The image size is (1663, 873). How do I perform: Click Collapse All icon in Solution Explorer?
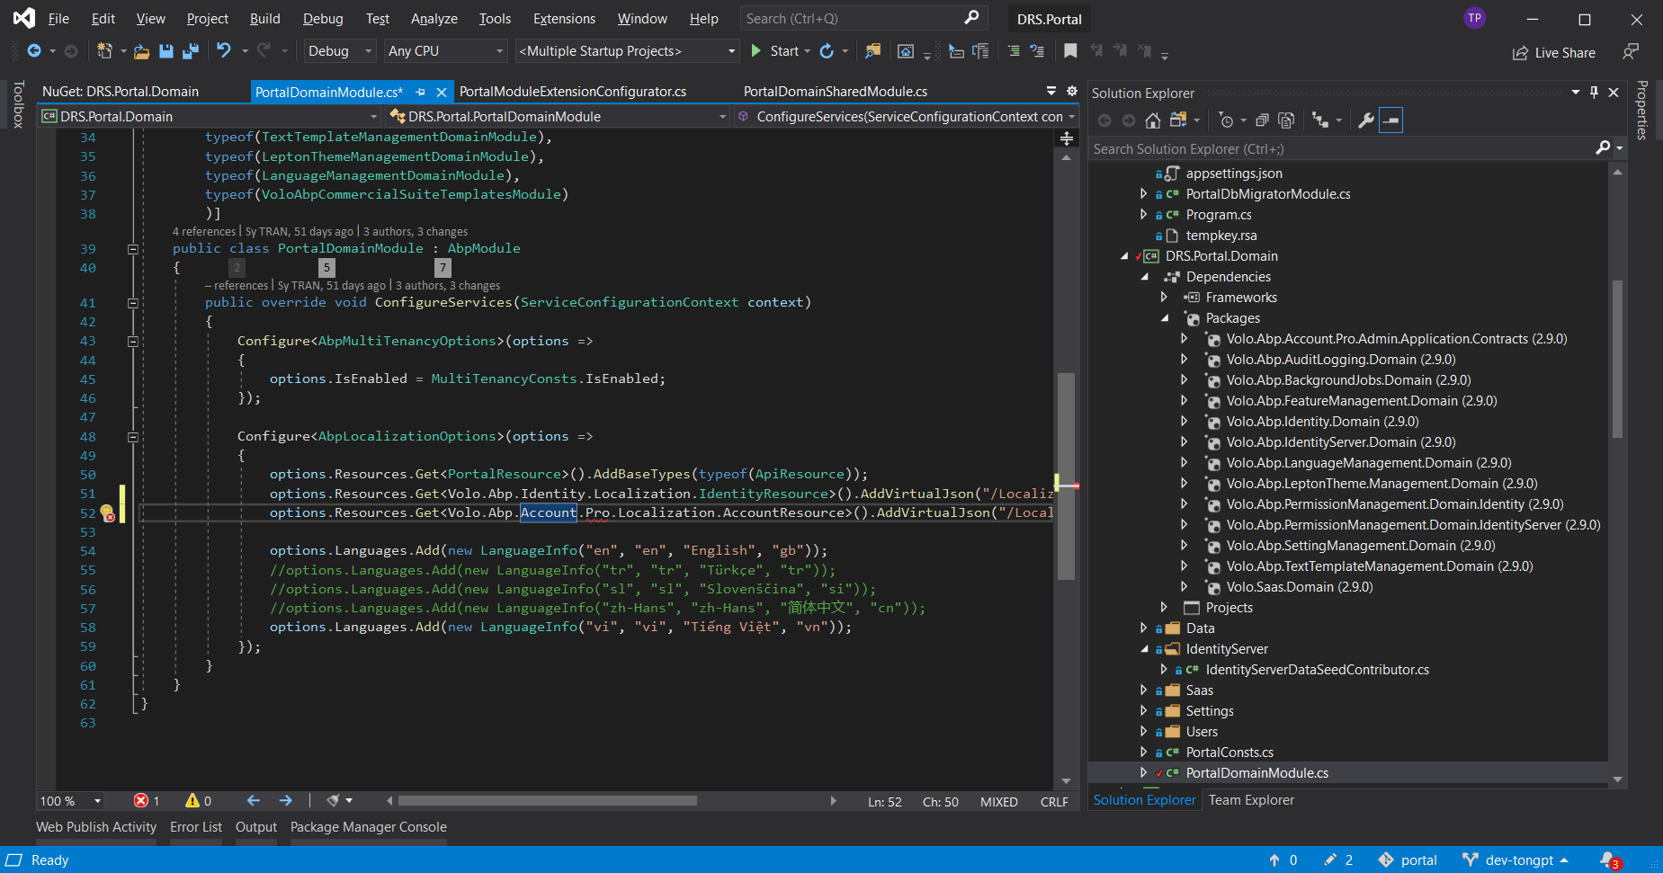coord(1262,120)
